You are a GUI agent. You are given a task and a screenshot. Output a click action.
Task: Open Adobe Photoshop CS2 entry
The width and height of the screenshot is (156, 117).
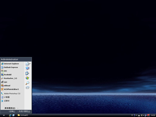point(12,93)
